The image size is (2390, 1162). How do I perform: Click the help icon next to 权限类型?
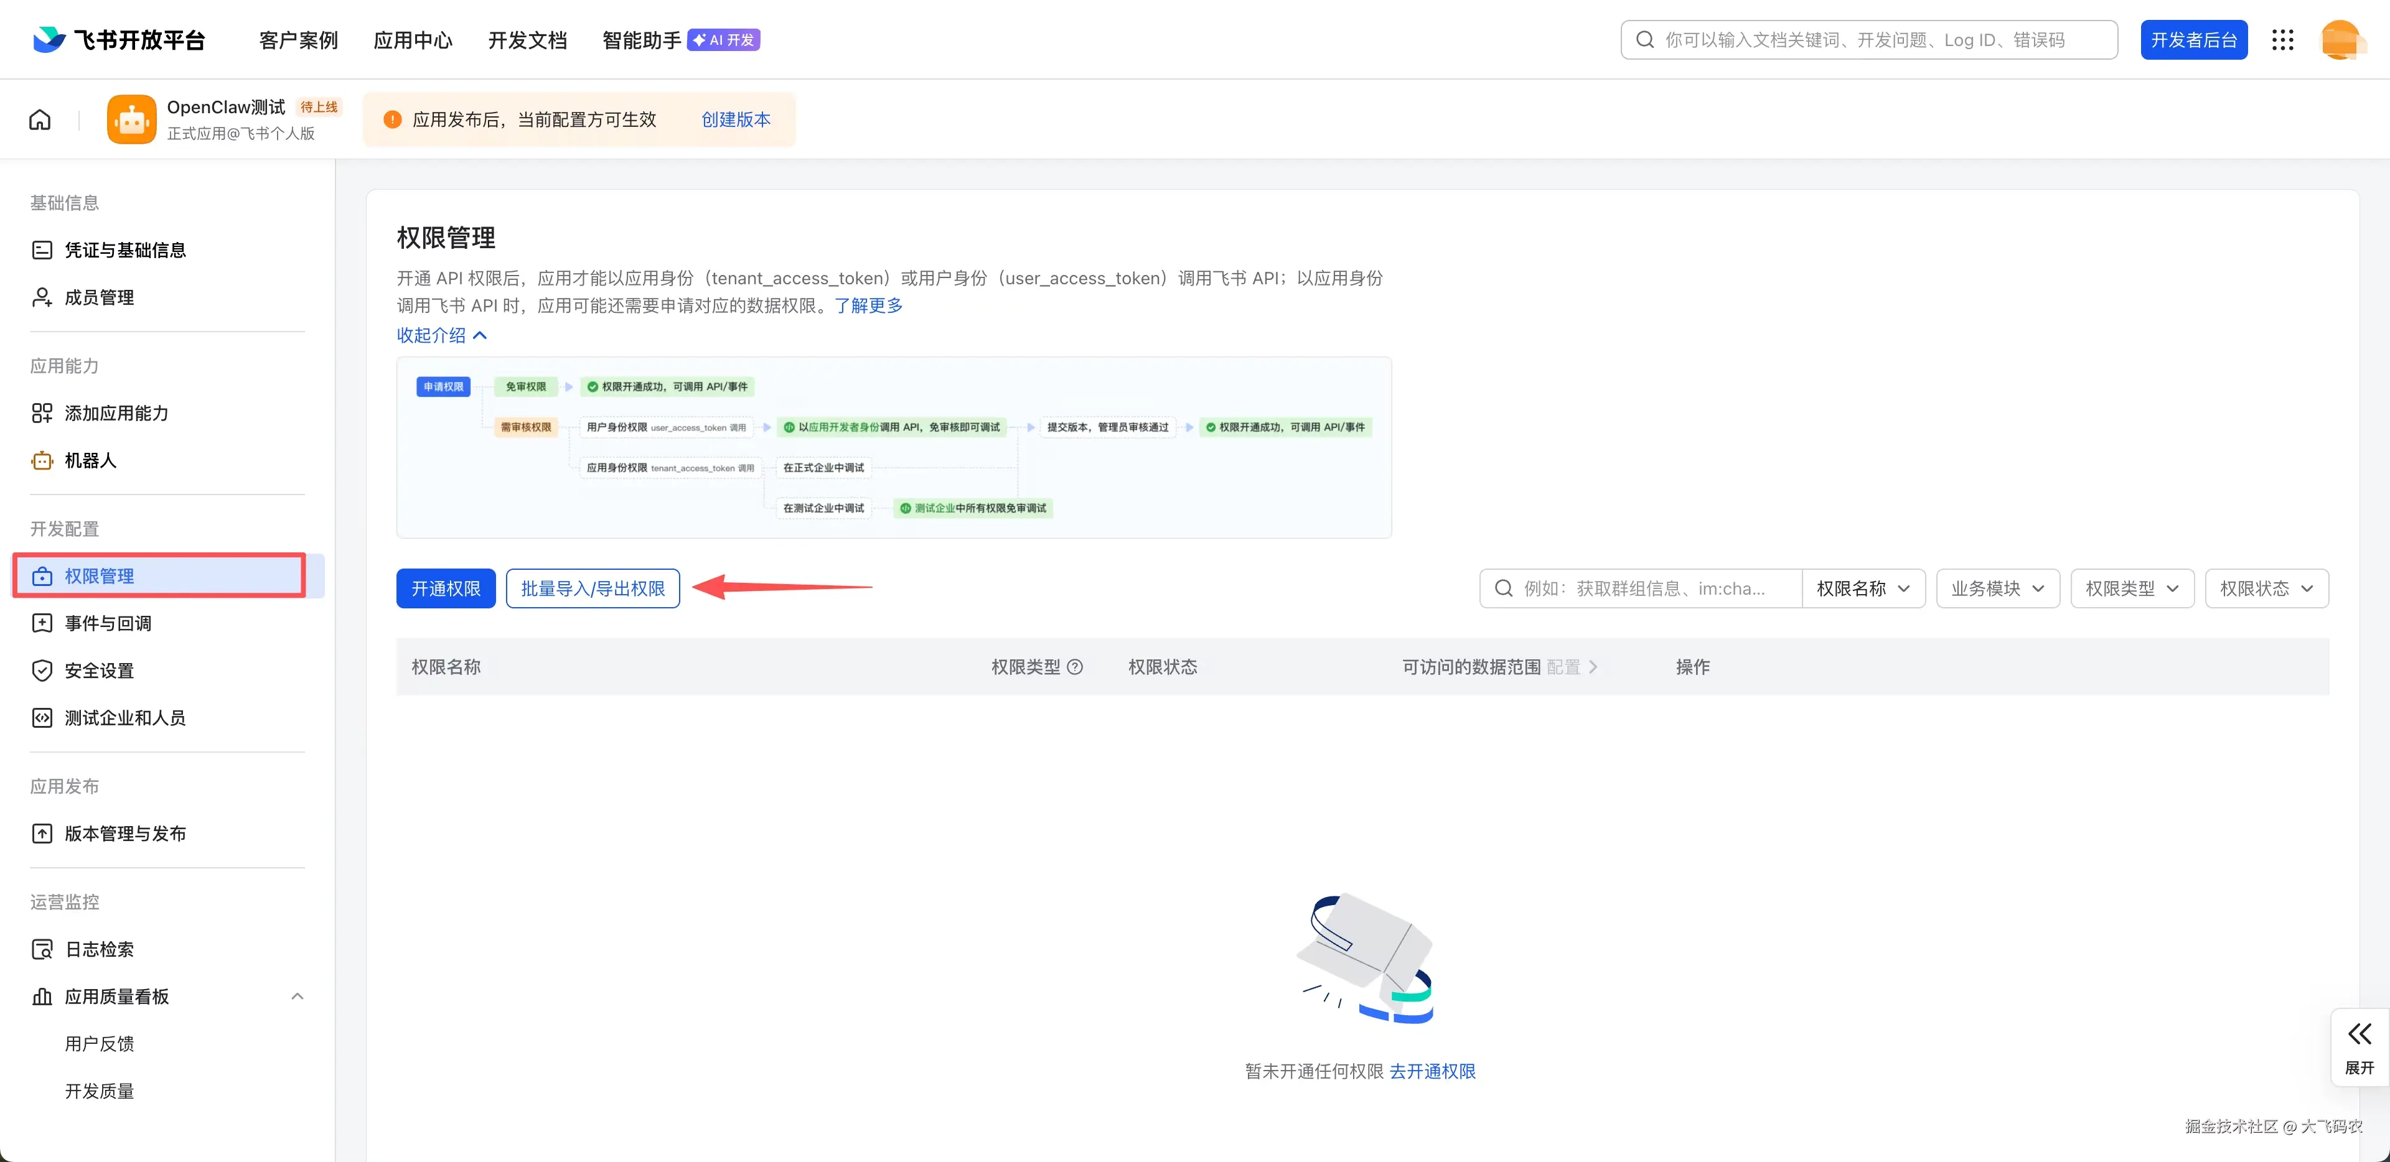pyautogui.click(x=1075, y=667)
